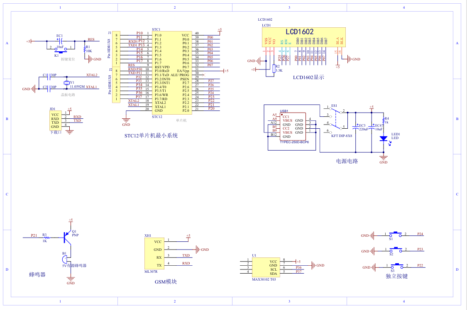This screenshot has height=310, width=467.
Task: Click the LED1 diode symbol
Action: [384, 138]
